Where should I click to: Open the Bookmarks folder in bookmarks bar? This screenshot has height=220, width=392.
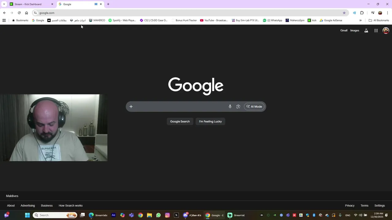click(x=20, y=20)
